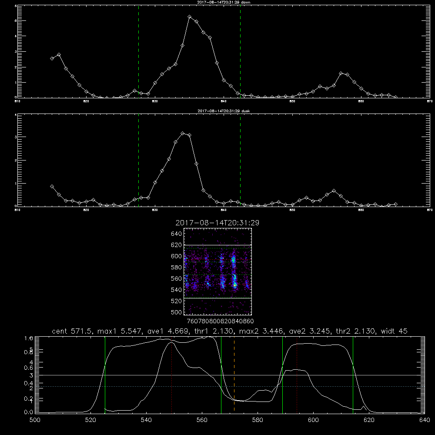Viewport: 435px width, 435px height.
Task: Click the dusk plot x-axis label 830
Action: pos(155,210)
